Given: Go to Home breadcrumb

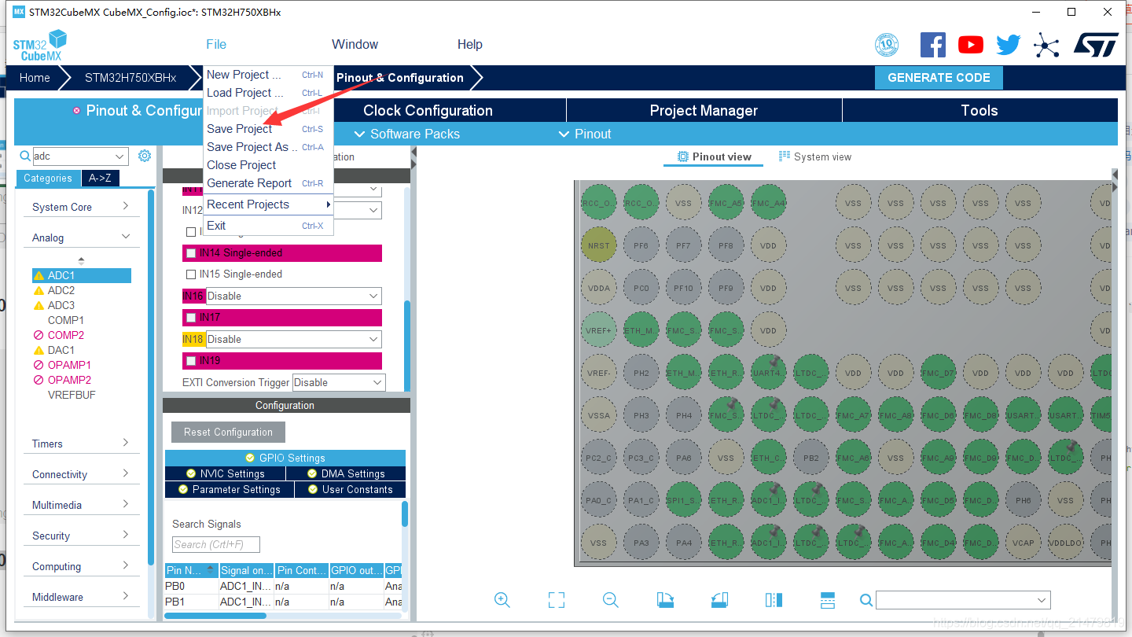Looking at the screenshot, I should coord(35,78).
